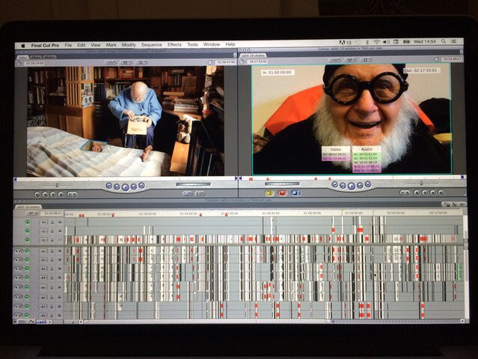The height and width of the screenshot is (359, 478).
Task: Lock track V2
Action: pyautogui.click(x=52, y=232)
